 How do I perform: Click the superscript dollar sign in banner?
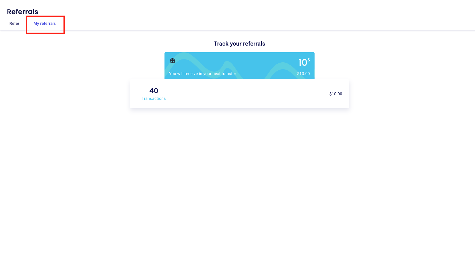pyautogui.click(x=309, y=60)
